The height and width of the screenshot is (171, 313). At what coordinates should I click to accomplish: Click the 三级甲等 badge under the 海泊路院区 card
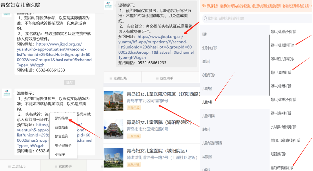tap(134, 136)
